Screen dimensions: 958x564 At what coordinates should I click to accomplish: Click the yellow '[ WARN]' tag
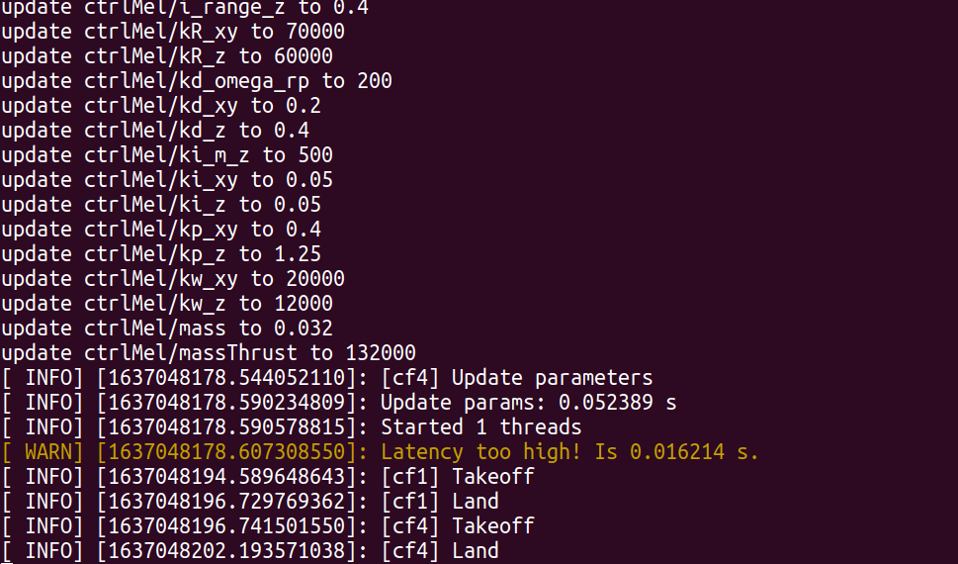(43, 452)
